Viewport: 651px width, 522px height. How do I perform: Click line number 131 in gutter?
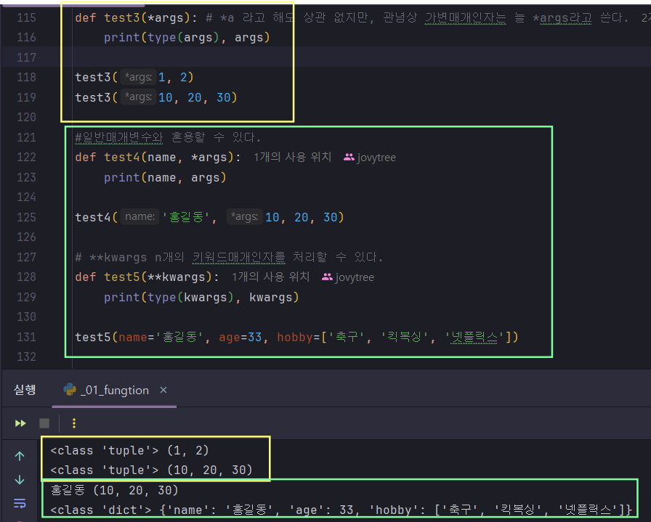[27, 337]
